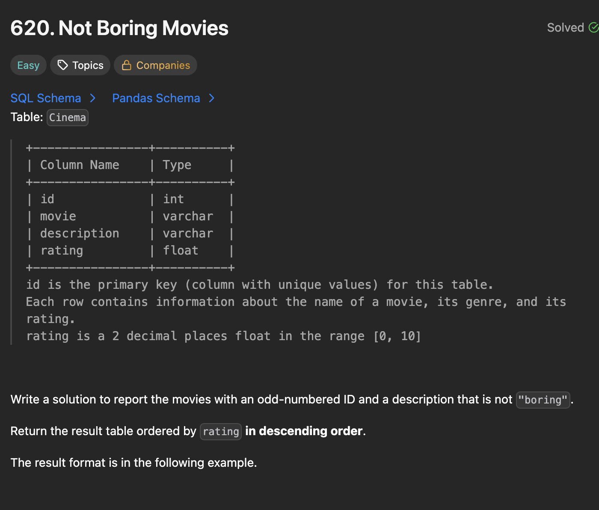Open the Pandas Schema link
The height and width of the screenshot is (510, 599).
point(156,98)
